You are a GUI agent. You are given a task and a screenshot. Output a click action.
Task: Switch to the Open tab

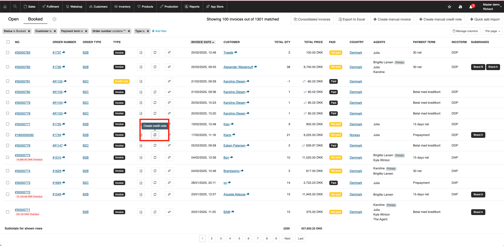point(13,19)
